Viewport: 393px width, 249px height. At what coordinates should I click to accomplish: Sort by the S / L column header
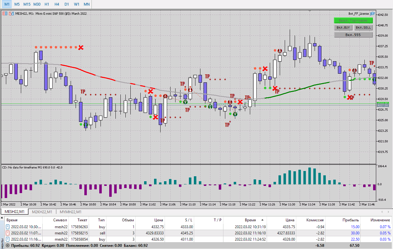point(180,220)
